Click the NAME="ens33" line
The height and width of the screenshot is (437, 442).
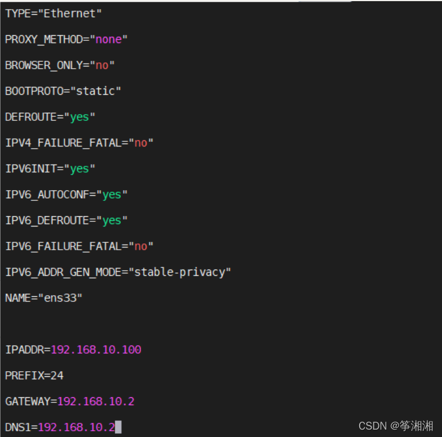pyautogui.click(x=44, y=298)
